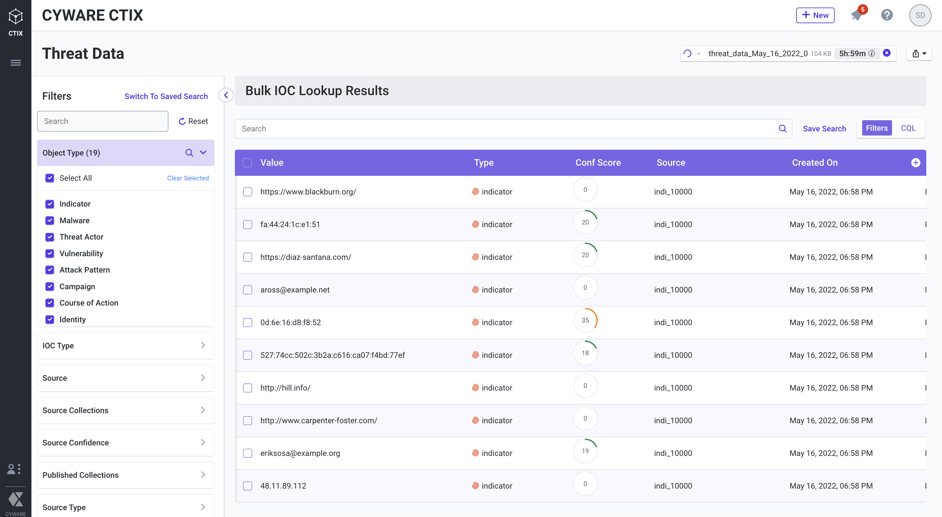The image size is (942, 517).
Task: Select the Filters tab
Action: [x=877, y=128]
